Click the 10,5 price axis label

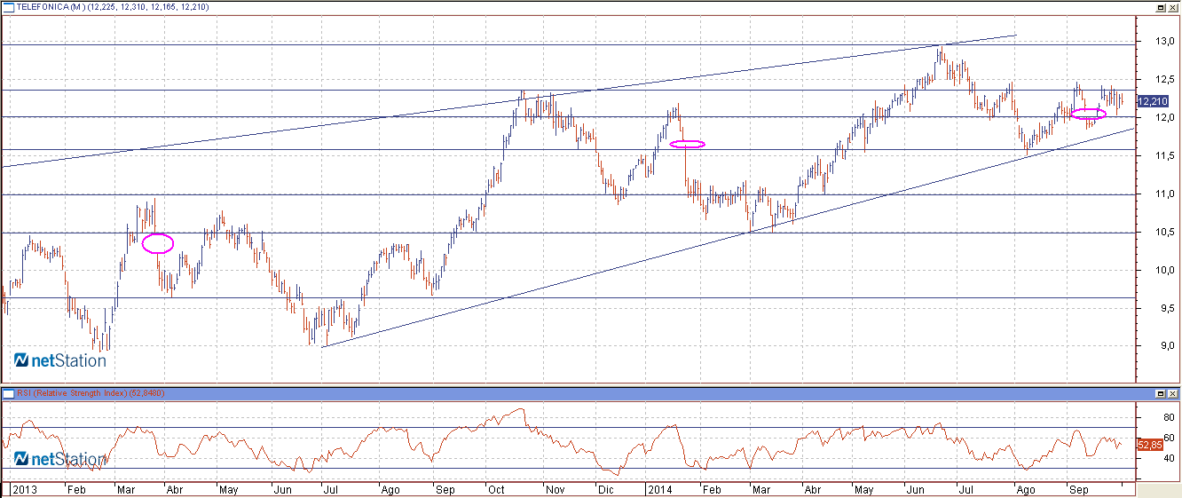(x=1165, y=232)
